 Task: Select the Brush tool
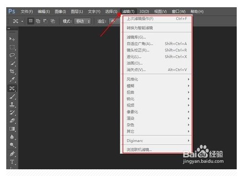[x=12, y=96]
